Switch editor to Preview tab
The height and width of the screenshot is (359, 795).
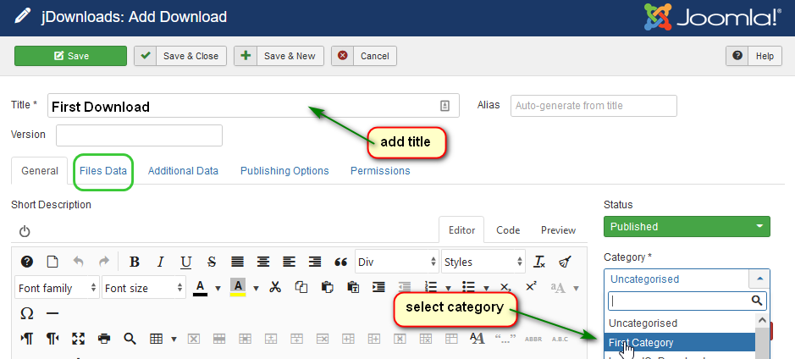pyautogui.click(x=558, y=230)
